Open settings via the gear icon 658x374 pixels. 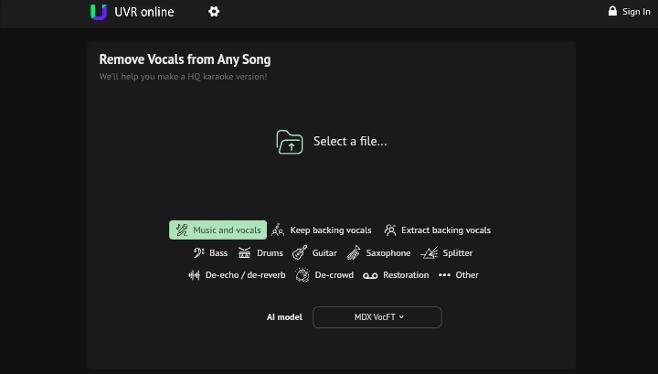(214, 11)
